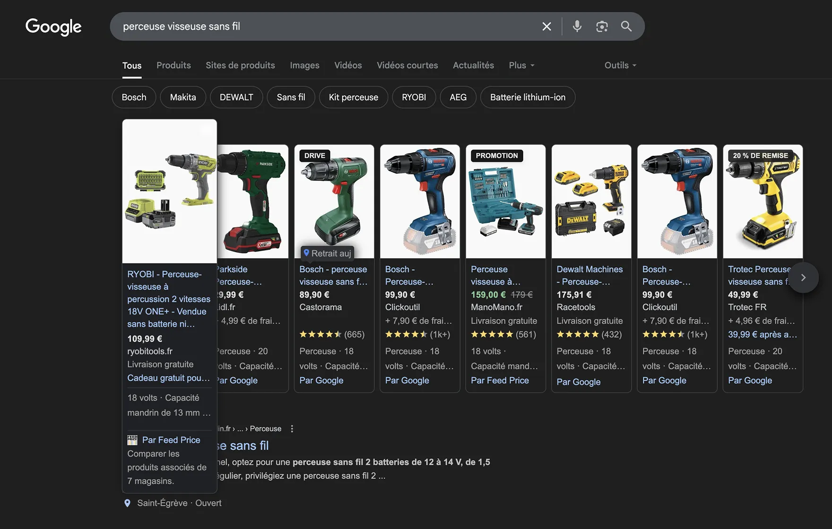Open the (665) star rating on Castorama card
832x529 pixels.
coord(332,334)
